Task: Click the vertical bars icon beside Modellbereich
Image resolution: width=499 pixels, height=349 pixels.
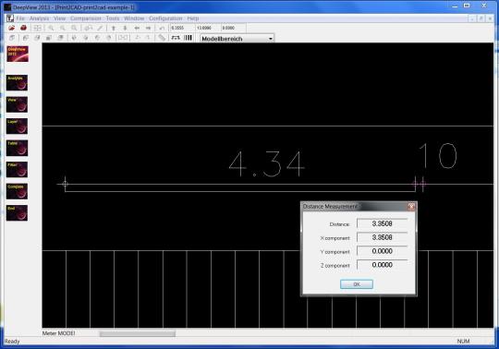Action: point(189,38)
